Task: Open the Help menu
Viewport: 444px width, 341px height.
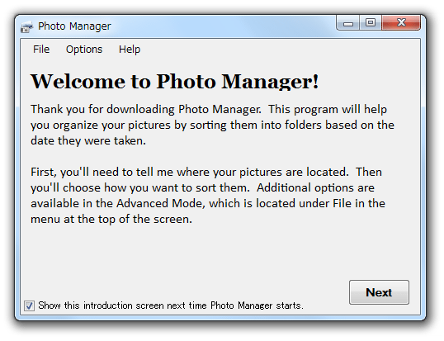Action: pos(130,50)
